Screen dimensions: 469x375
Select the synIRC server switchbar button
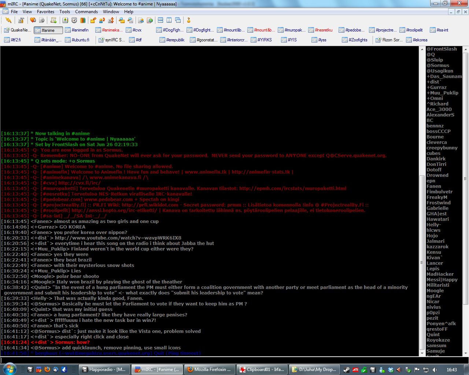[x=112, y=40]
